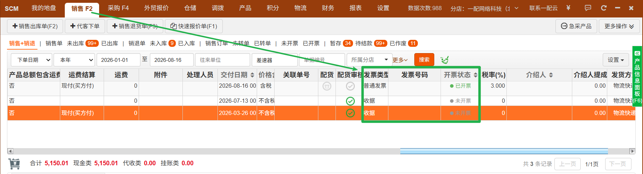
Task: Click 急采产品 button with face icon
Action: [576, 26]
